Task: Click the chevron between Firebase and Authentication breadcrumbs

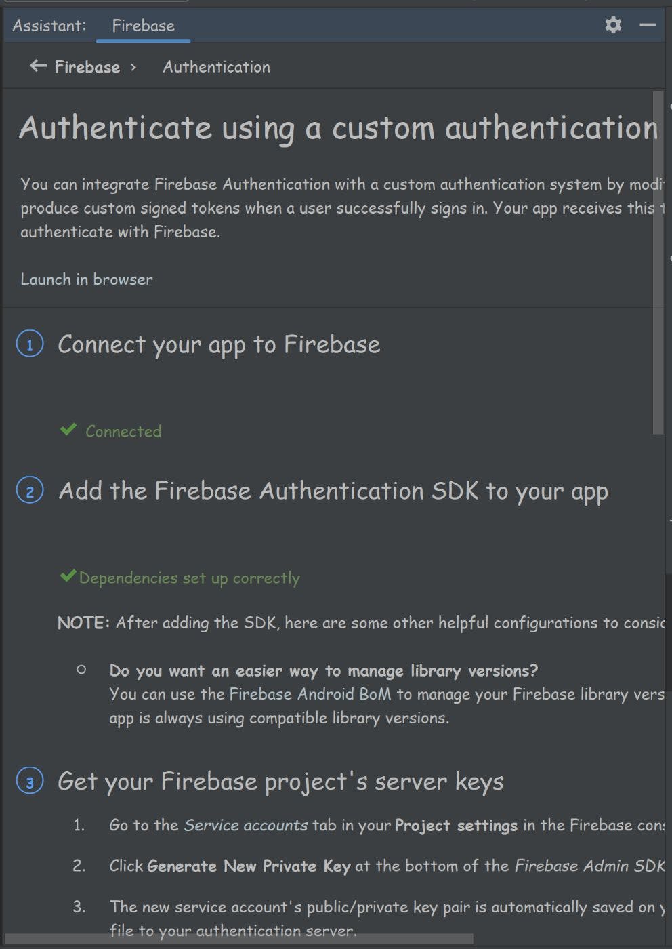Action: click(133, 67)
